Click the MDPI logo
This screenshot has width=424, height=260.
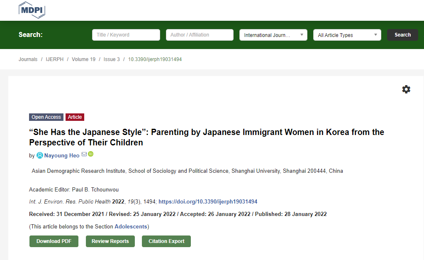(x=32, y=10)
